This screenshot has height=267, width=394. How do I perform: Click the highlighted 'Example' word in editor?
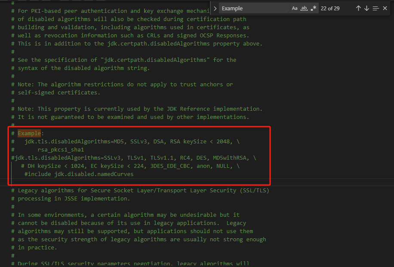pos(29,133)
